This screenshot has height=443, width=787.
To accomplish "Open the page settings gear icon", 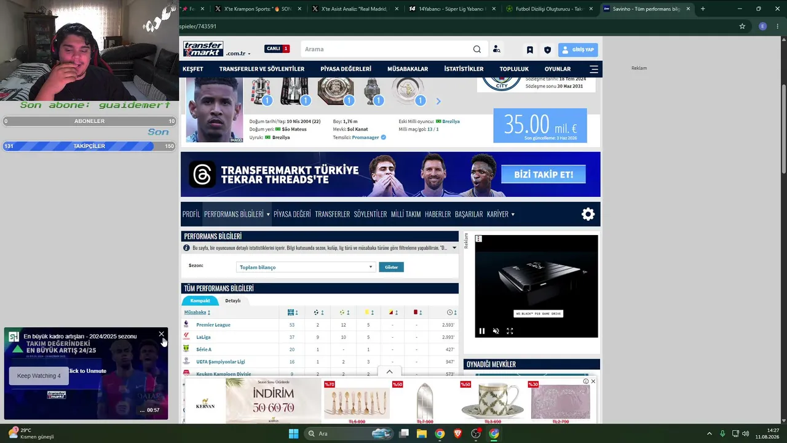I will (588, 214).
